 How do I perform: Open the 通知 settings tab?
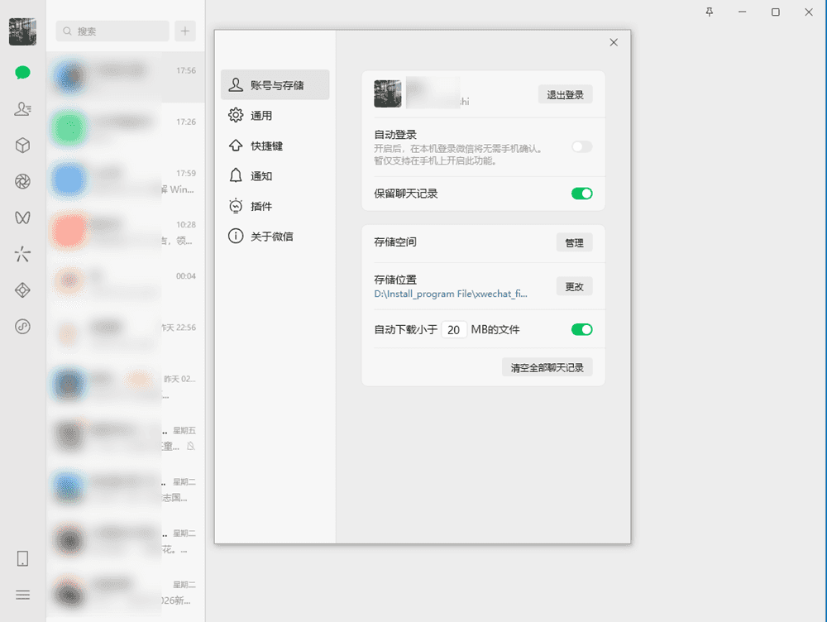click(261, 176)
